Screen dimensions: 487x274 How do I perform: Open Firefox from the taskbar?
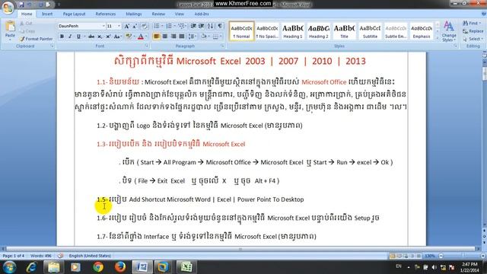pyautogui.click(x=120, y=267)
